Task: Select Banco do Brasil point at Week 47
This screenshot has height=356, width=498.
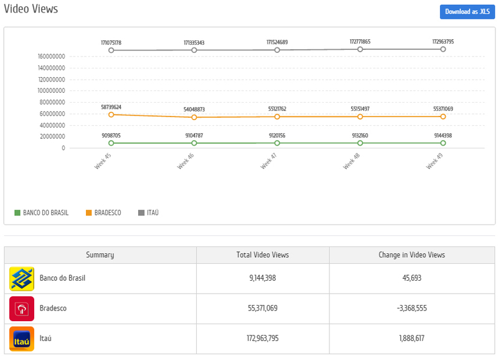Action: (277, 143)
